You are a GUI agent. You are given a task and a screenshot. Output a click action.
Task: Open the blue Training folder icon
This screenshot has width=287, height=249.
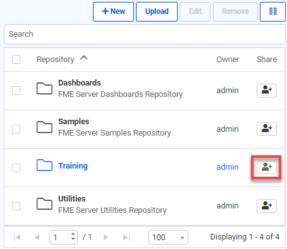pos(44,165)
